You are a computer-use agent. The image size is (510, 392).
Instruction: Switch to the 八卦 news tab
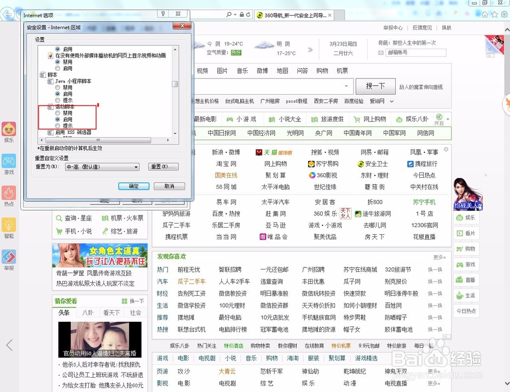[x=88, y=313]
